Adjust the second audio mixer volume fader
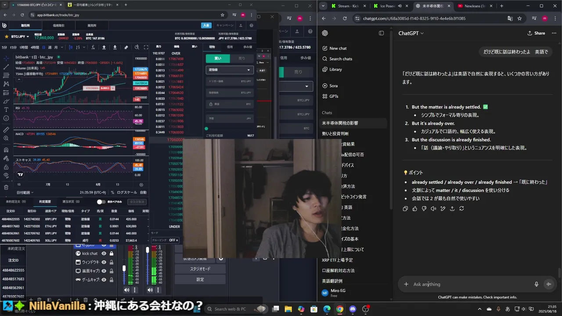The height and width of the screenshot is (316, 562). click(148, 249)
